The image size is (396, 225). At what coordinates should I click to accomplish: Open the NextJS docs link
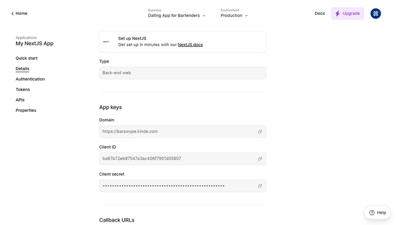point(190,45)
